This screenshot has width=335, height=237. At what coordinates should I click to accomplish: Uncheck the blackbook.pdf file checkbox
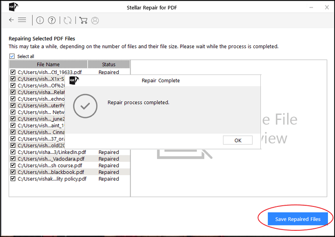[13, 172]
